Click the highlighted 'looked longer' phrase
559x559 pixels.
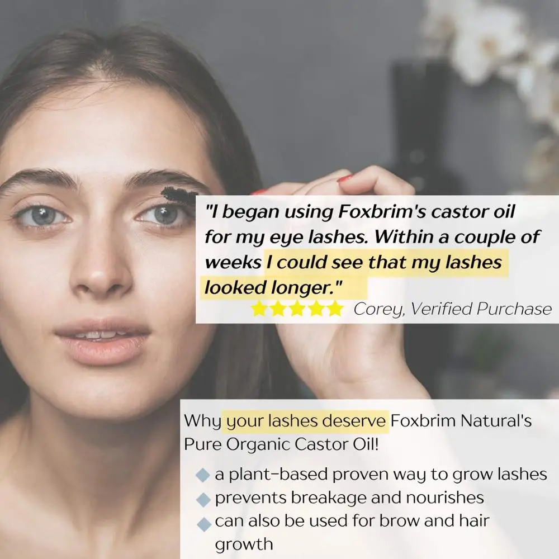273,288
